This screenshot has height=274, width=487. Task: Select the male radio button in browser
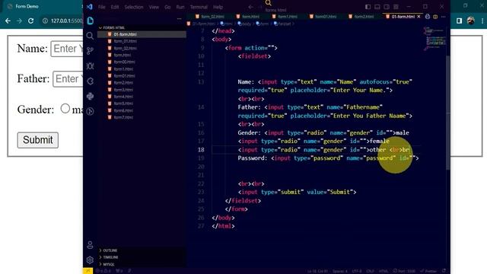(x=65, y=108)
